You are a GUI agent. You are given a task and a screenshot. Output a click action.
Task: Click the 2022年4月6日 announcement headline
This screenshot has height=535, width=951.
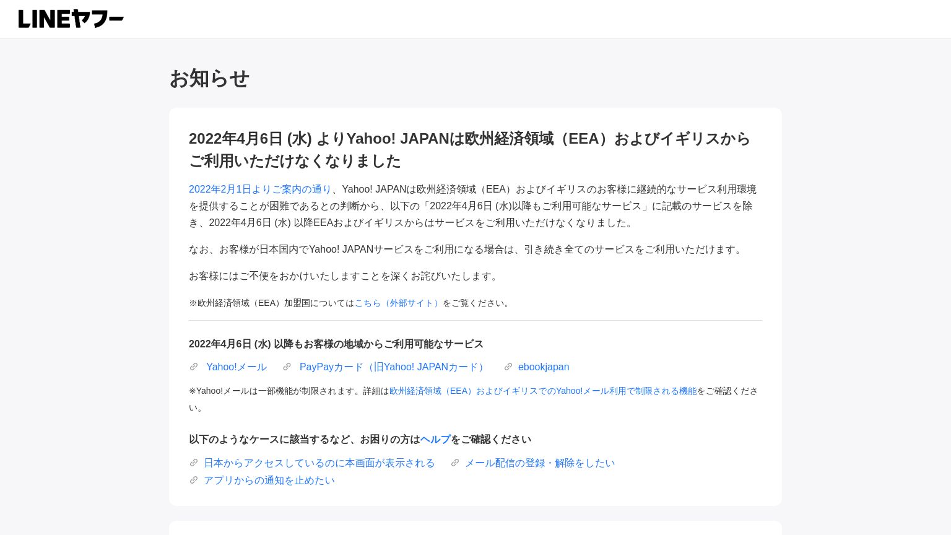click(x=469, y=150)
